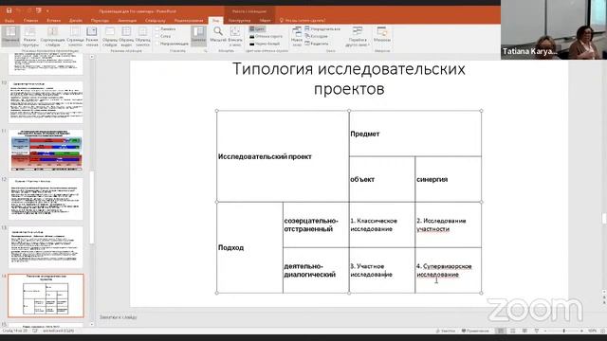This screenshot has width=607, height=341.
Task: Switch to the Insert (Вставка) ribbon tab
Action: (x=54, y=21)
